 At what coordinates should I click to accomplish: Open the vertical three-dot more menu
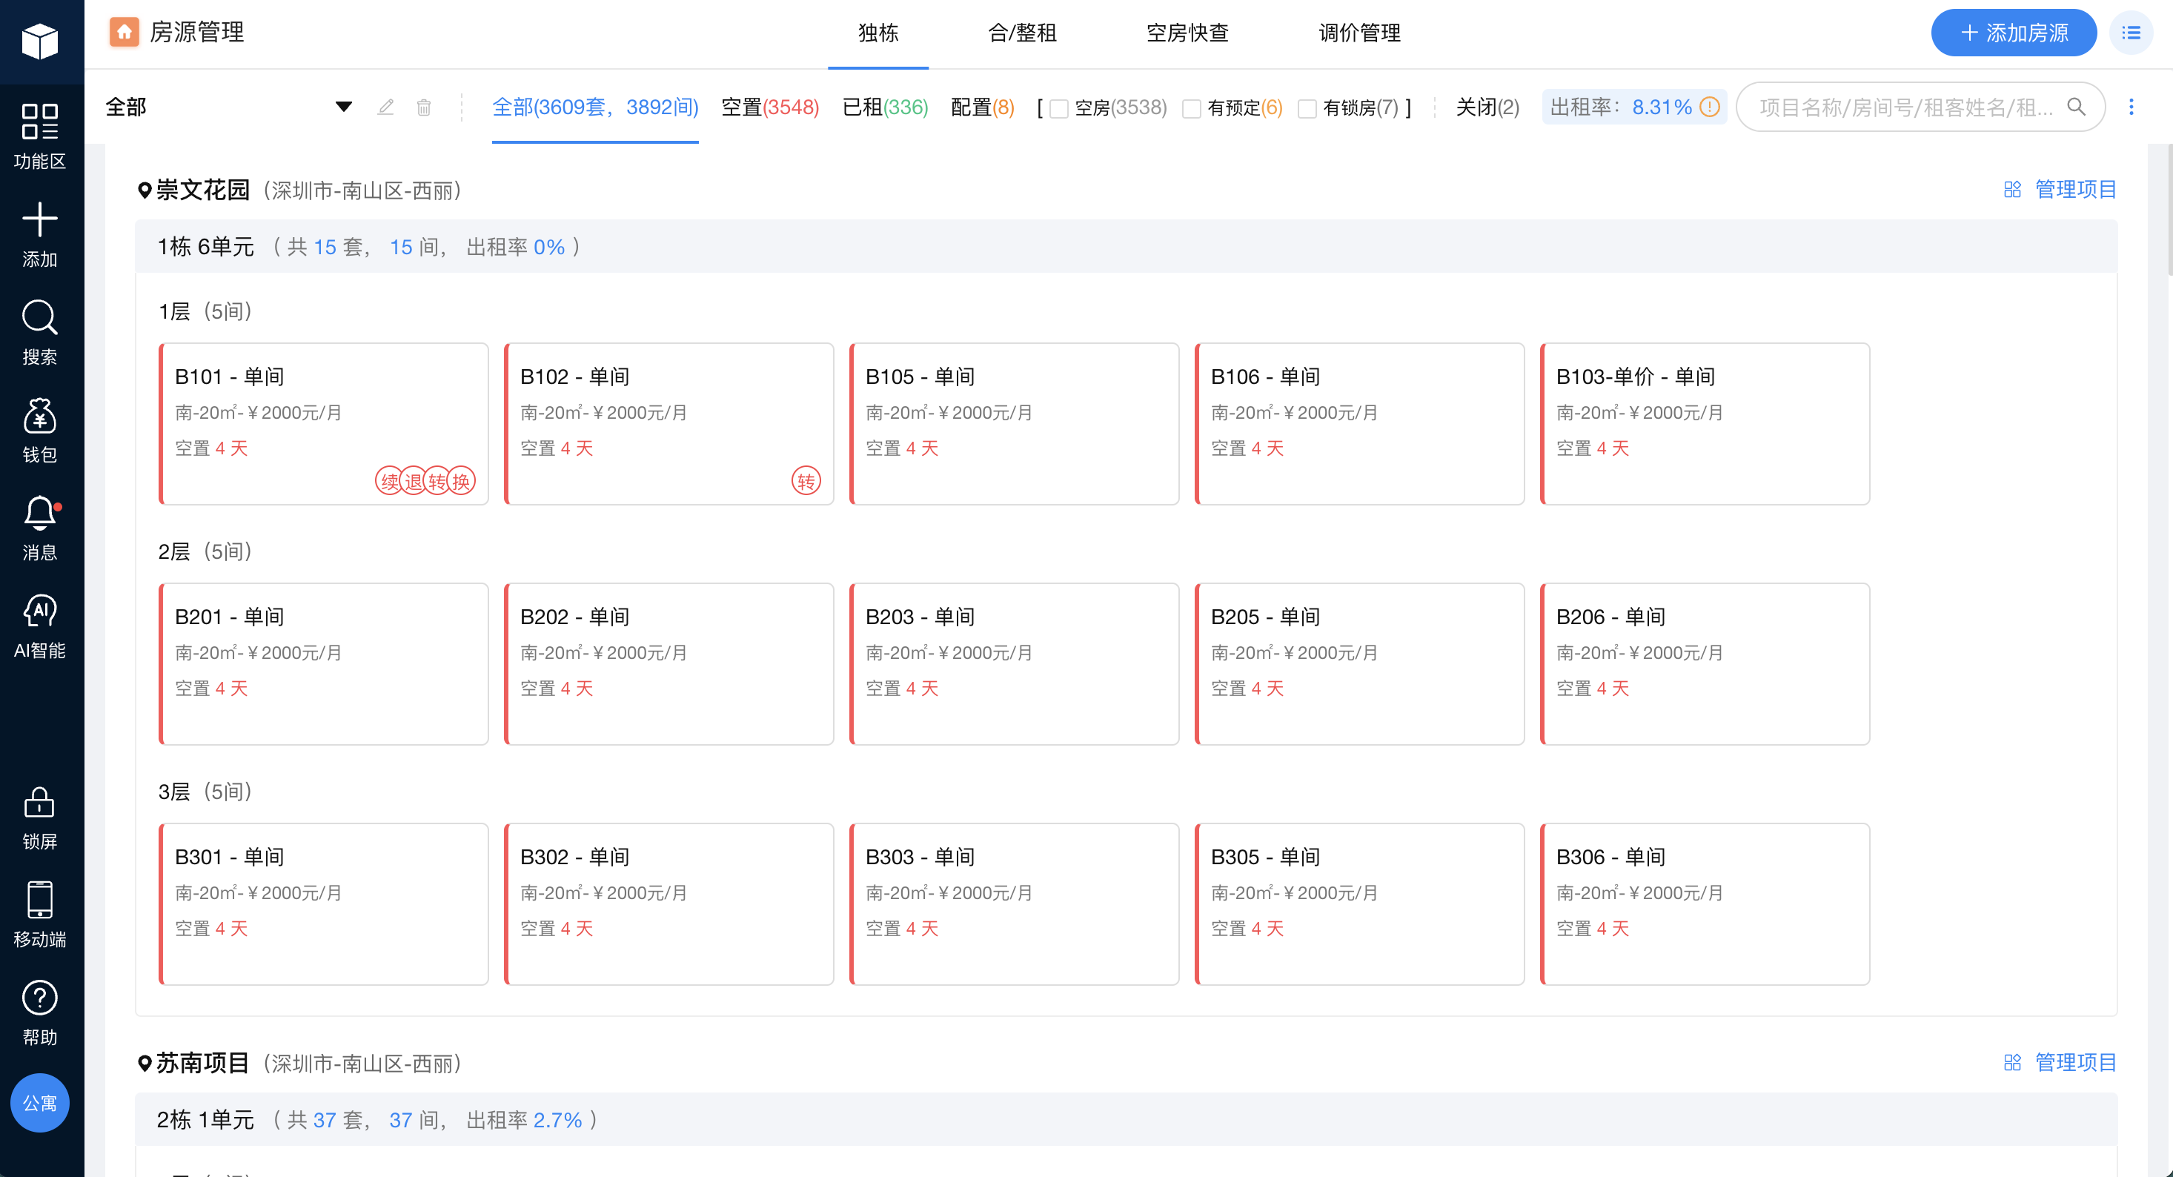click(2131, 107)
